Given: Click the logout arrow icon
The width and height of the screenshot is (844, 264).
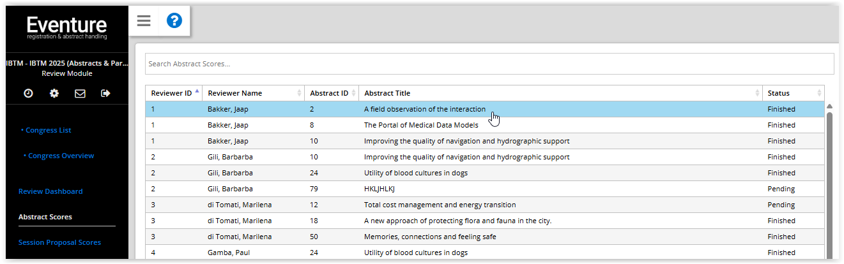Looking at the screenshot, I should pyautogui.click(x=106, y=94).
